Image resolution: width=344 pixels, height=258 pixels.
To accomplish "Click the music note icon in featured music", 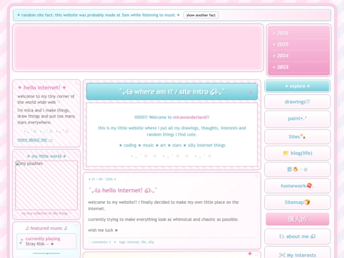I will 21,241.
